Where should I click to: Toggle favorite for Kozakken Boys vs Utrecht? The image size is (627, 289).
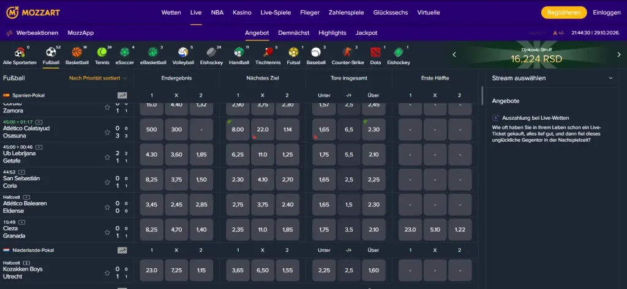tap(107, 273)
